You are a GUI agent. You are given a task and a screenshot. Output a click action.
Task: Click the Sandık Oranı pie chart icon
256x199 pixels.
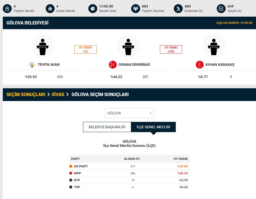click(x=93, y=9)
